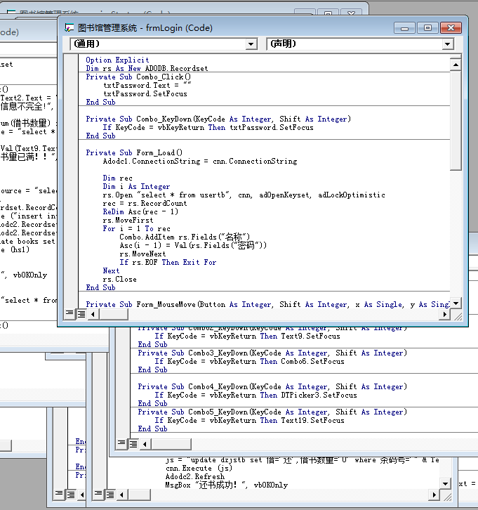Switch to Full Module View in frmLogin window

point(81,313)
